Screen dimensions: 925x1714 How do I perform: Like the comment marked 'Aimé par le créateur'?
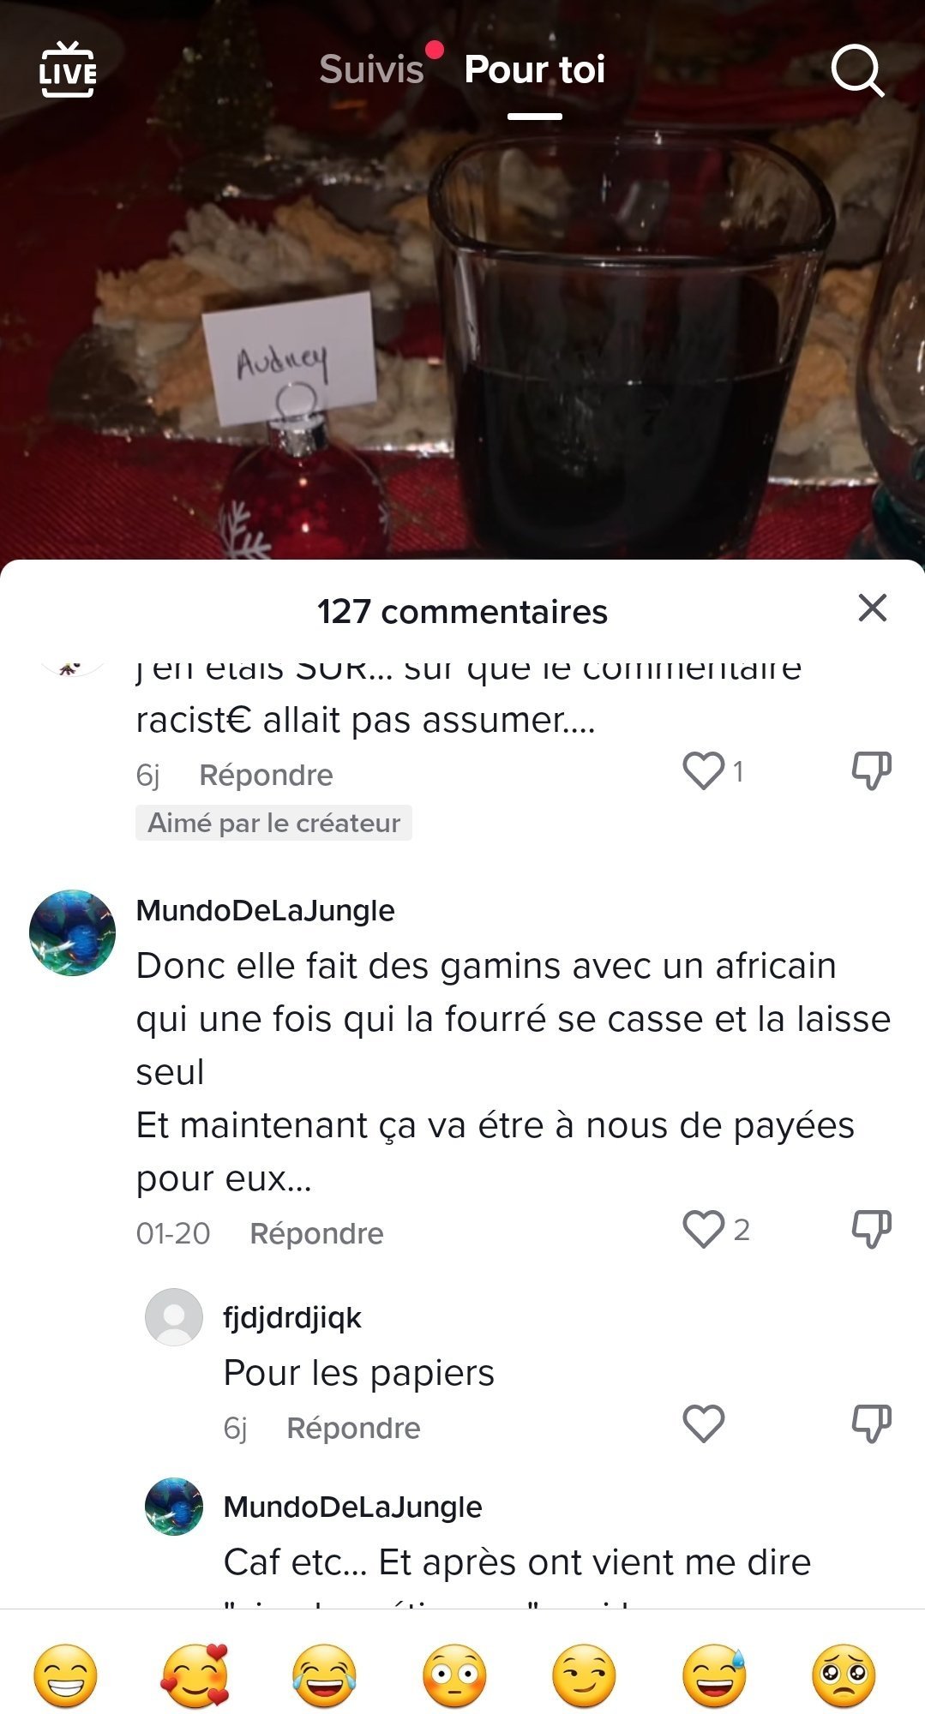[703, 770]
